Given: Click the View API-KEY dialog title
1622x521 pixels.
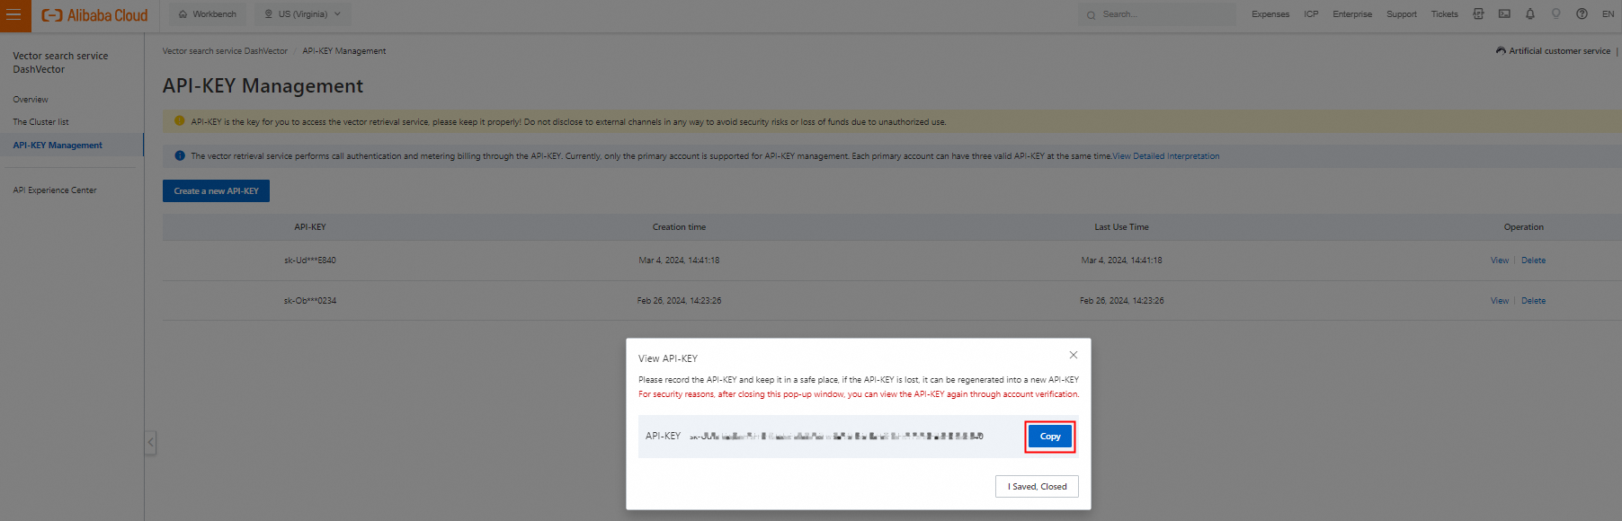Looking at the screenshot, I should (668, 358).
